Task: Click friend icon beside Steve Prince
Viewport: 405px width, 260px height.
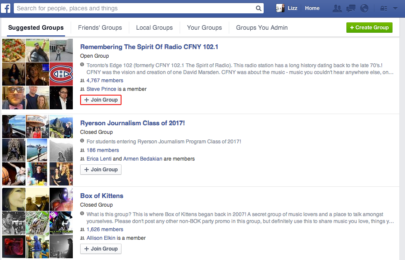Action: click(82, 89)
